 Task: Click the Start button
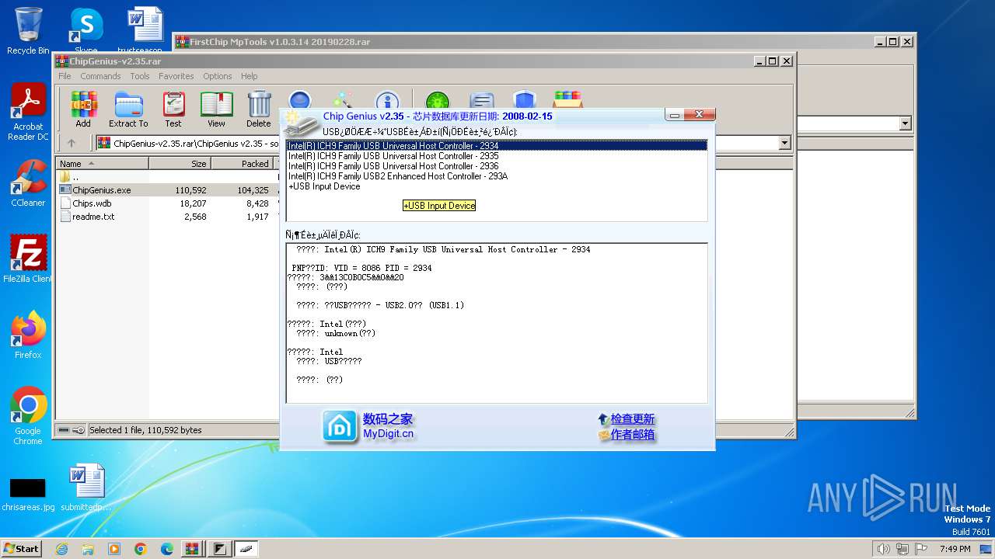(21, 548)
